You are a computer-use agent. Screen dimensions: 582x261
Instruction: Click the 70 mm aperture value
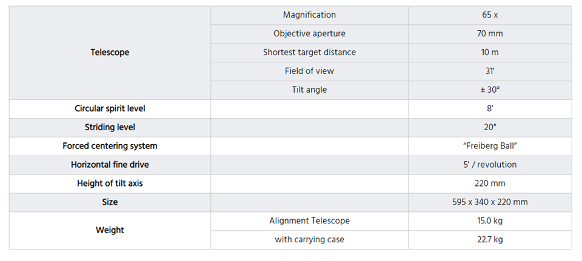(x=490, y=33)
